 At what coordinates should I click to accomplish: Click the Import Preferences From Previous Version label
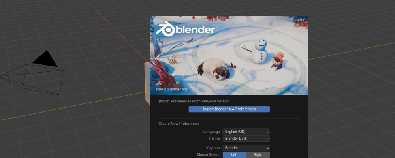(x=194, y=101)
